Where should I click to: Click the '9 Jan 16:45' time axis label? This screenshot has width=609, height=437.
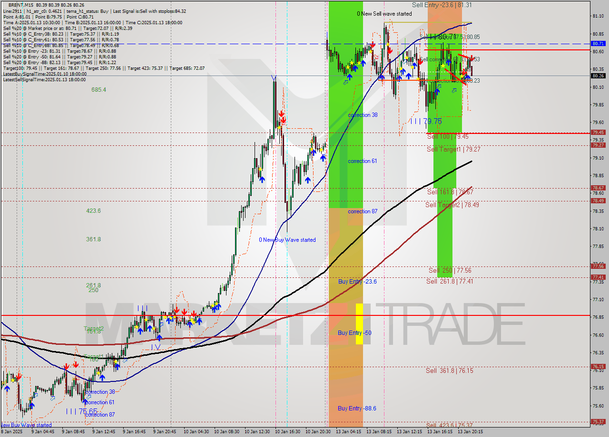click(x=134, y=432)
